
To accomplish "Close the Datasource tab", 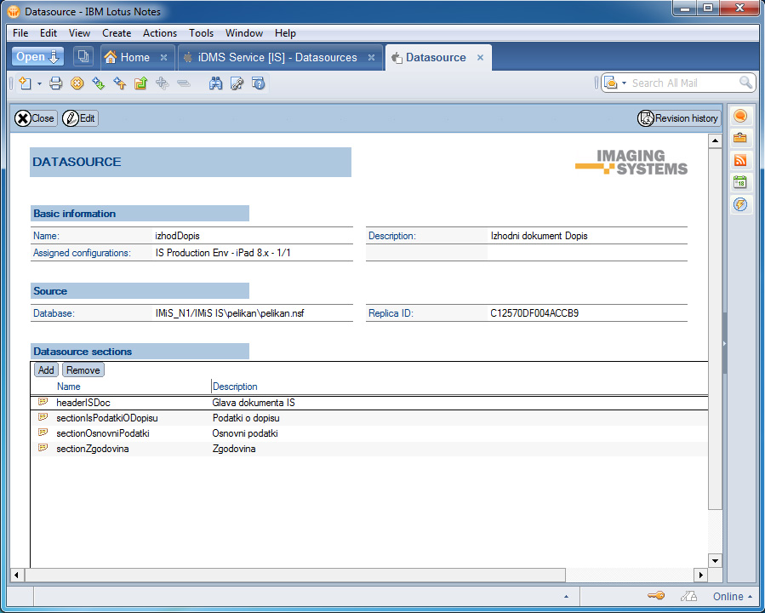I will click(481, 58).
